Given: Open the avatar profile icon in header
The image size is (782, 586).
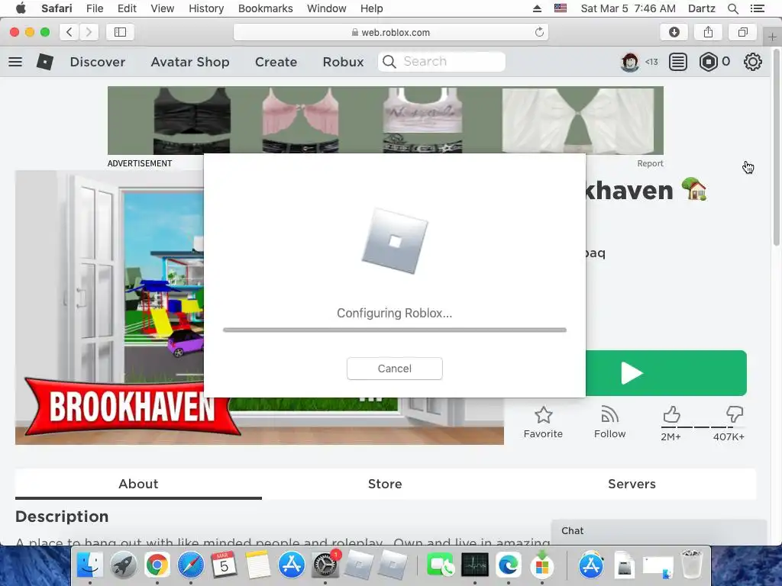Looking at the screenshot, I should [x=630, y=62].
